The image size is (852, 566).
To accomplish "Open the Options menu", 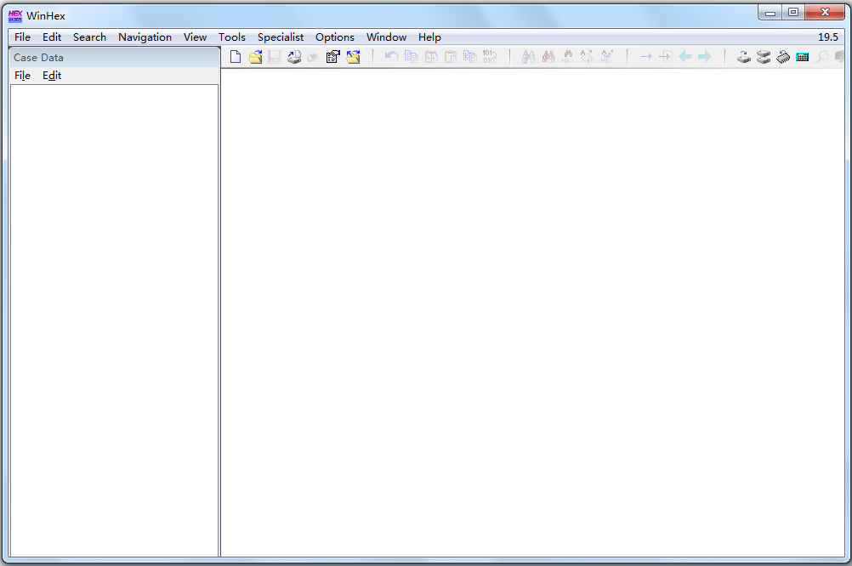I will pos(335,37).
